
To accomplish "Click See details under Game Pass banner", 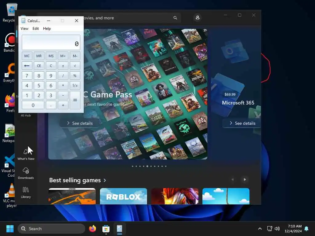I will tap(80, 123).
